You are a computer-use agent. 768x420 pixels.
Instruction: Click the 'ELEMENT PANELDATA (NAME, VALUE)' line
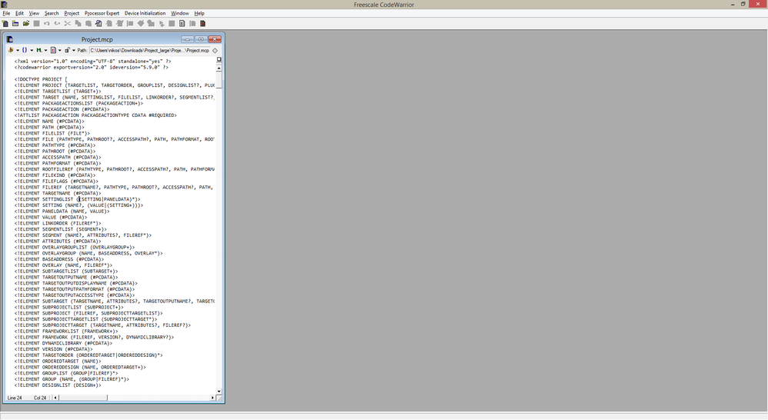click(62, 212)
